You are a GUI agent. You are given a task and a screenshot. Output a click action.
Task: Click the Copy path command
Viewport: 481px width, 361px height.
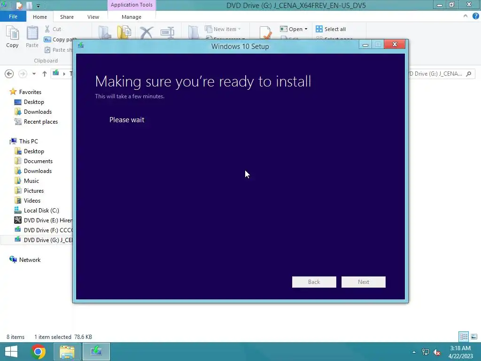click(60, 39)
